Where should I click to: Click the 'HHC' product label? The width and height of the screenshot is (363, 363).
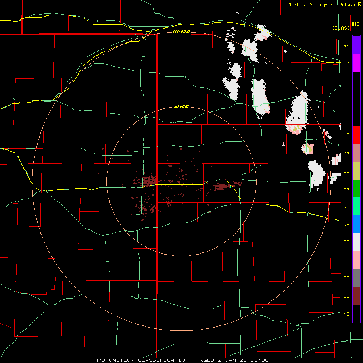[x=355, y=24]
